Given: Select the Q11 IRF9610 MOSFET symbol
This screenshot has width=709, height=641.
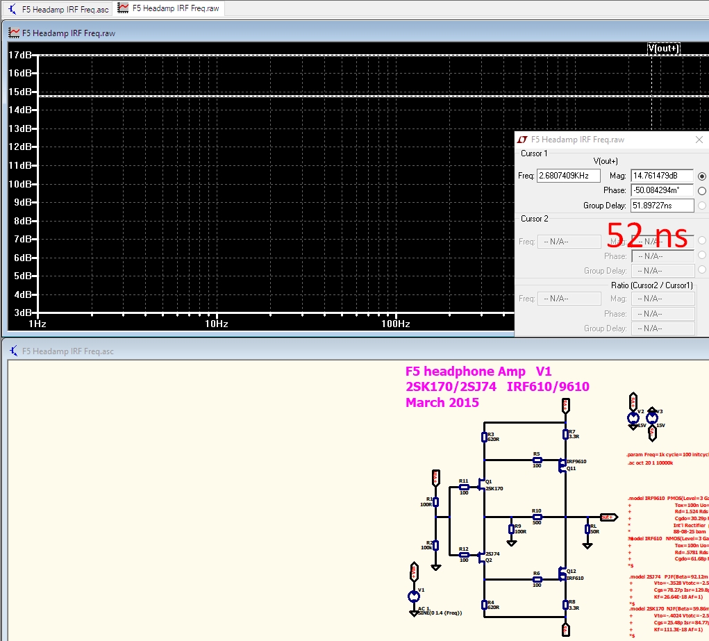Looking at the screenshot, I should [562, 465].
